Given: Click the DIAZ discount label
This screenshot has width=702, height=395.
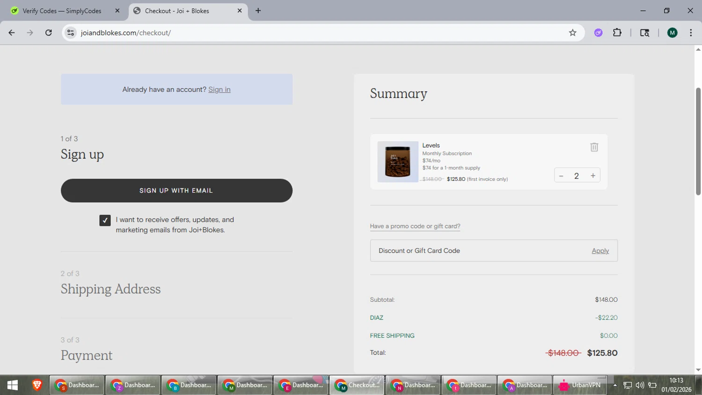Looking at the screenshot, I should [x=377, y=318].
